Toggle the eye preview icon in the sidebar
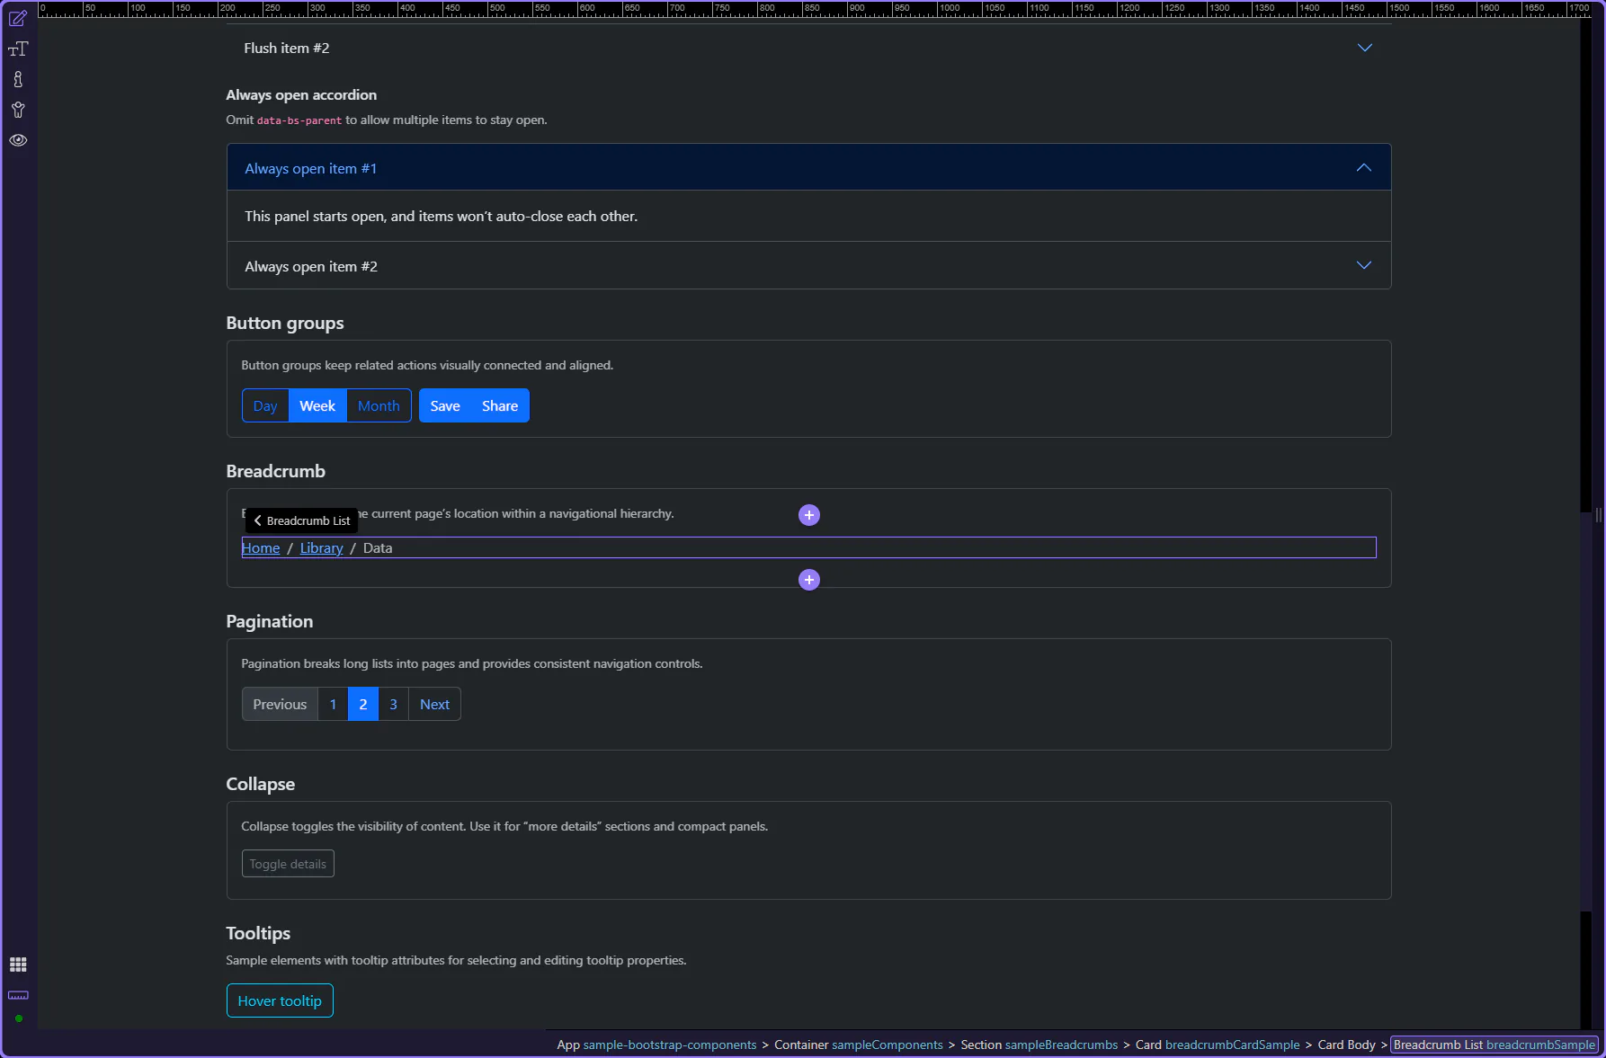The height and width of the screenshot is (1058, 1606). pos(18,140)
